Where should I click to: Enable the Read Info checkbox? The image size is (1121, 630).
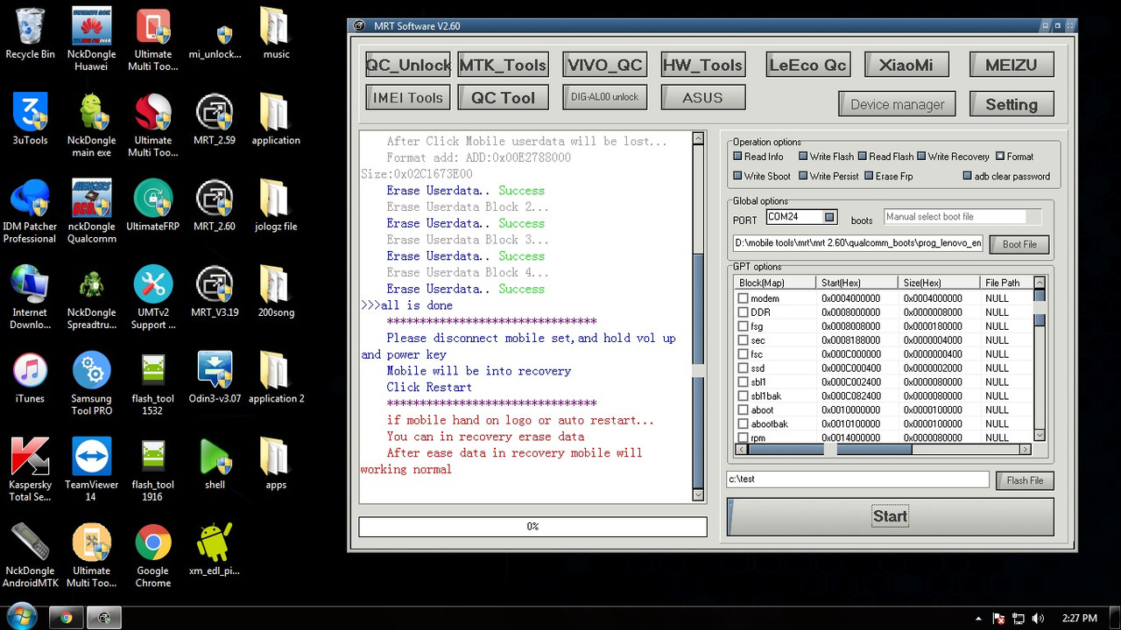point(737,157)
